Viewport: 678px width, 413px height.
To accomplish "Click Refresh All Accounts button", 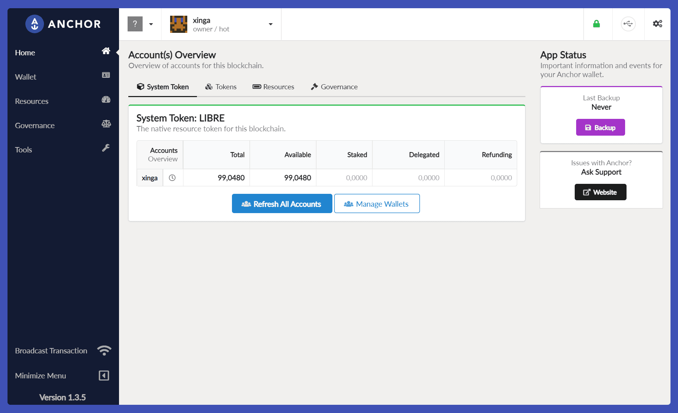I will (x=282, y=203).
